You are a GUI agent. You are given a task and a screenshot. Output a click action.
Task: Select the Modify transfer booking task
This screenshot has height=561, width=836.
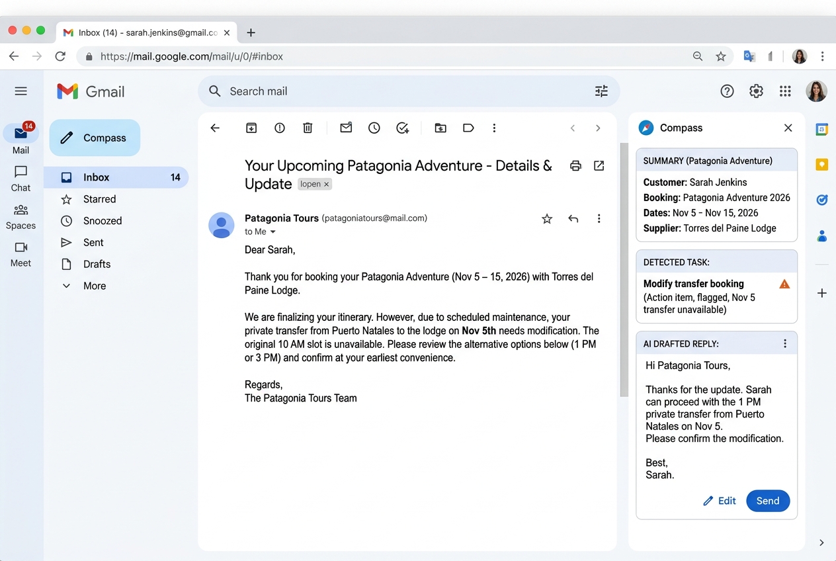tap(693, 284)
